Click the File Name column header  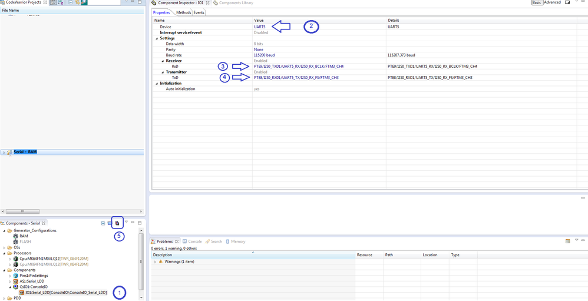pyautogui.click(x=72, y=11)
